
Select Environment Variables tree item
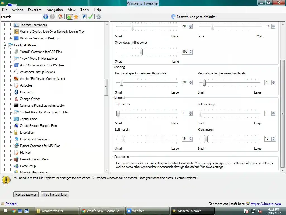point(35,139)
